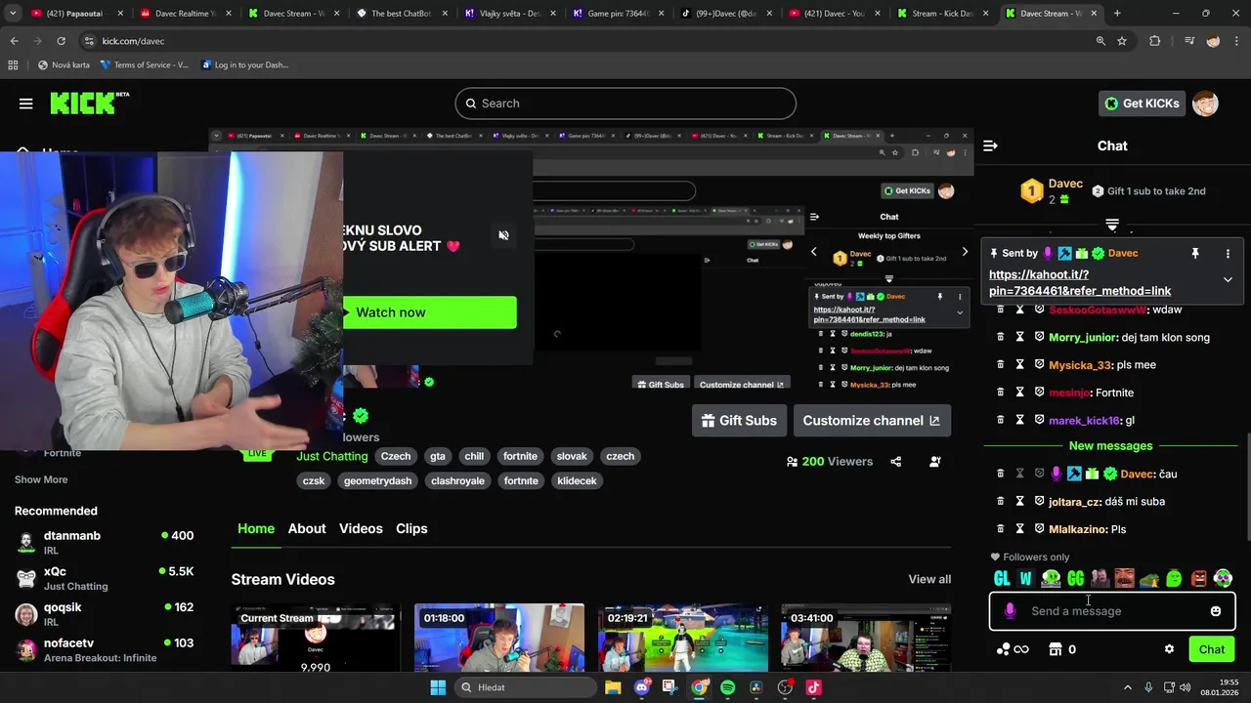Next Weekly top Gifters arrow in preview
This screenshot has width=1251, height=703.
965,252
